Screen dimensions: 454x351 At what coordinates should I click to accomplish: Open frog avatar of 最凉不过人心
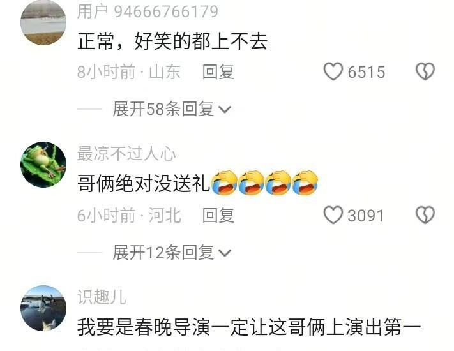[43, 165]
